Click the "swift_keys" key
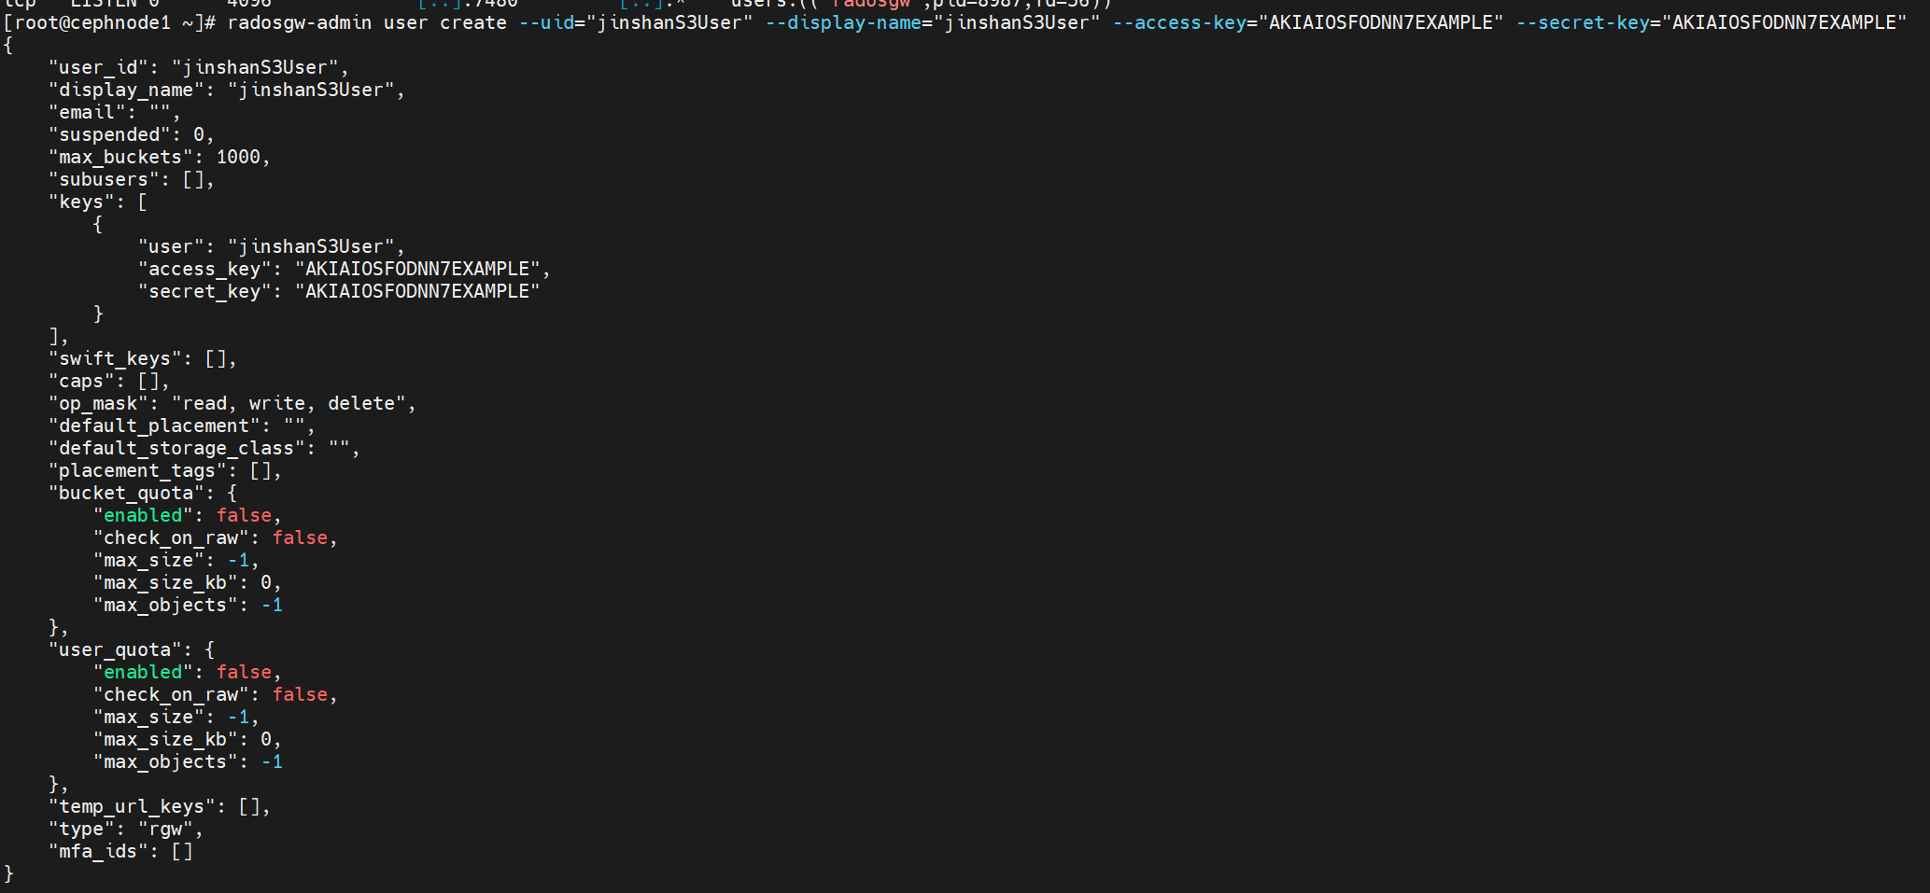 pyautogui.click(x=115, y=358)
